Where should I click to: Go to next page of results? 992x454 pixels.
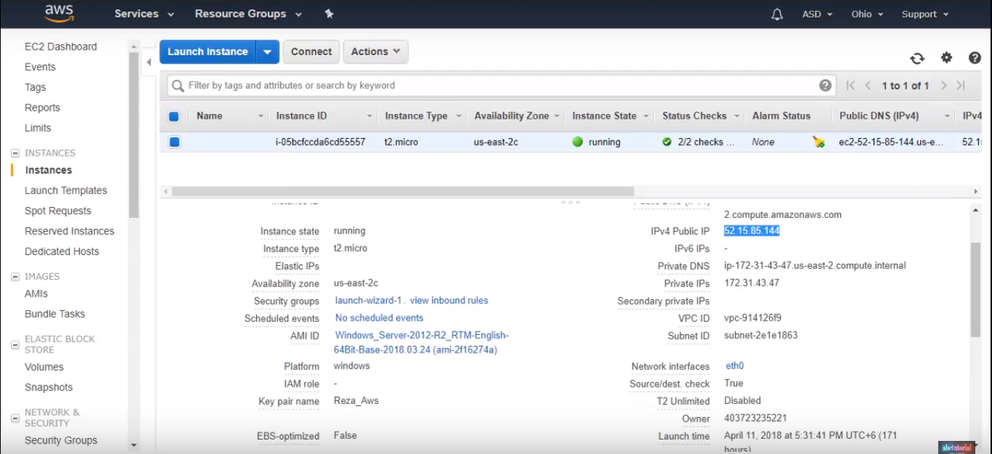tap(943, 86)
